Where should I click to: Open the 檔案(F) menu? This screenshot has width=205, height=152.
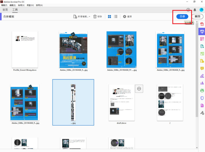tap(4, 5)
